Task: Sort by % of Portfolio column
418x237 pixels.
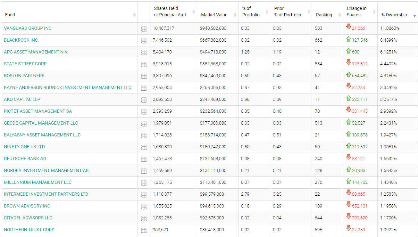Action: point(254,12)
